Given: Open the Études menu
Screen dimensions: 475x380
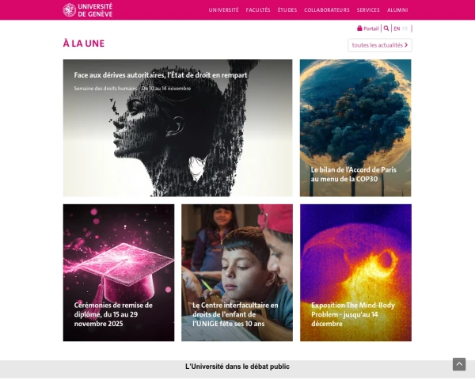Looking at the screenshot, I should (x=287, y=10).
